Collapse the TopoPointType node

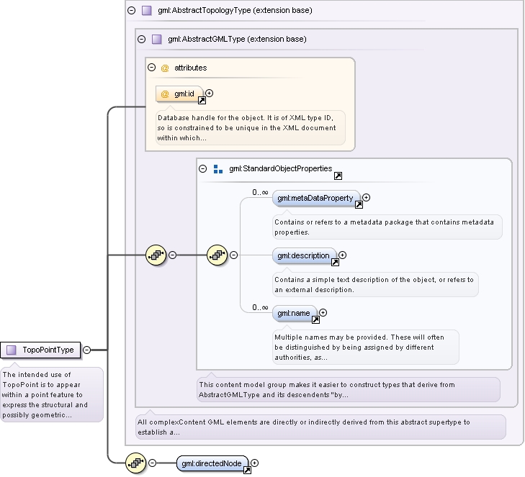(x=86, y=350)
